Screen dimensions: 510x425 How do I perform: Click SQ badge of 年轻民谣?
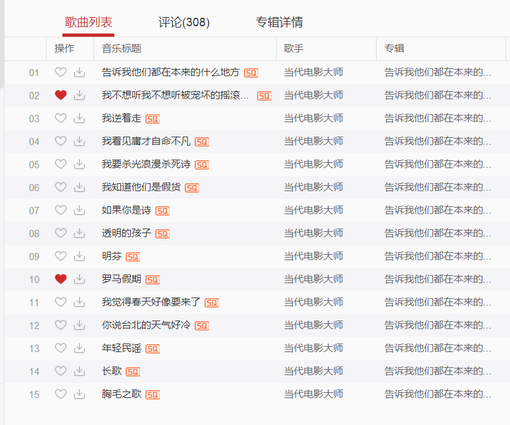[152, 349]
